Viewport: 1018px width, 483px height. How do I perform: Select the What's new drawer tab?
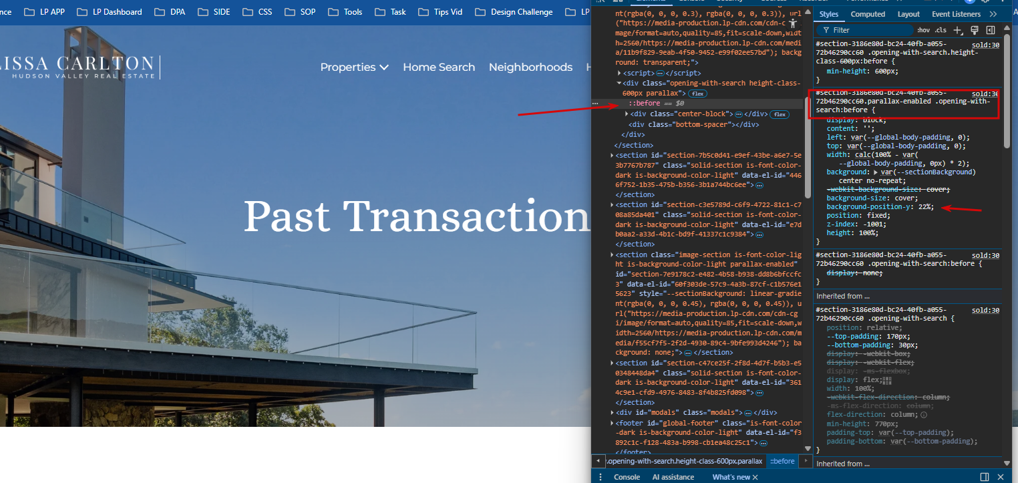tap(731, 477)
